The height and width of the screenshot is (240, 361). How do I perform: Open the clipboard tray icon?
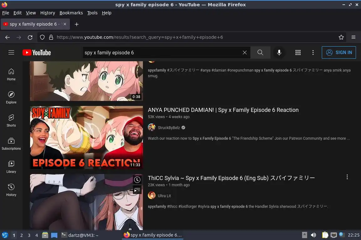(x=325, y=235)
